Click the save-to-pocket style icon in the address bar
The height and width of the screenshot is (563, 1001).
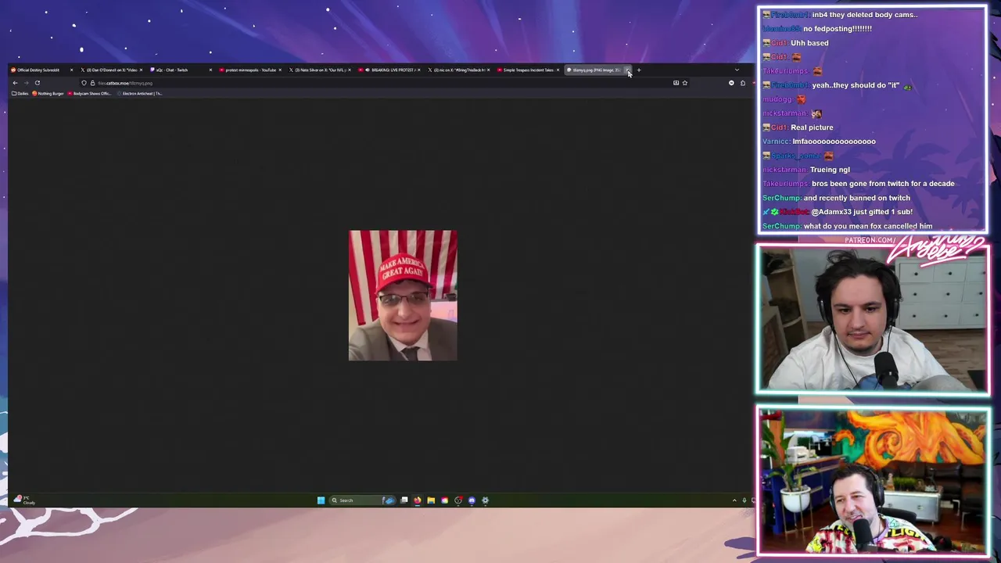click(676, 83)
